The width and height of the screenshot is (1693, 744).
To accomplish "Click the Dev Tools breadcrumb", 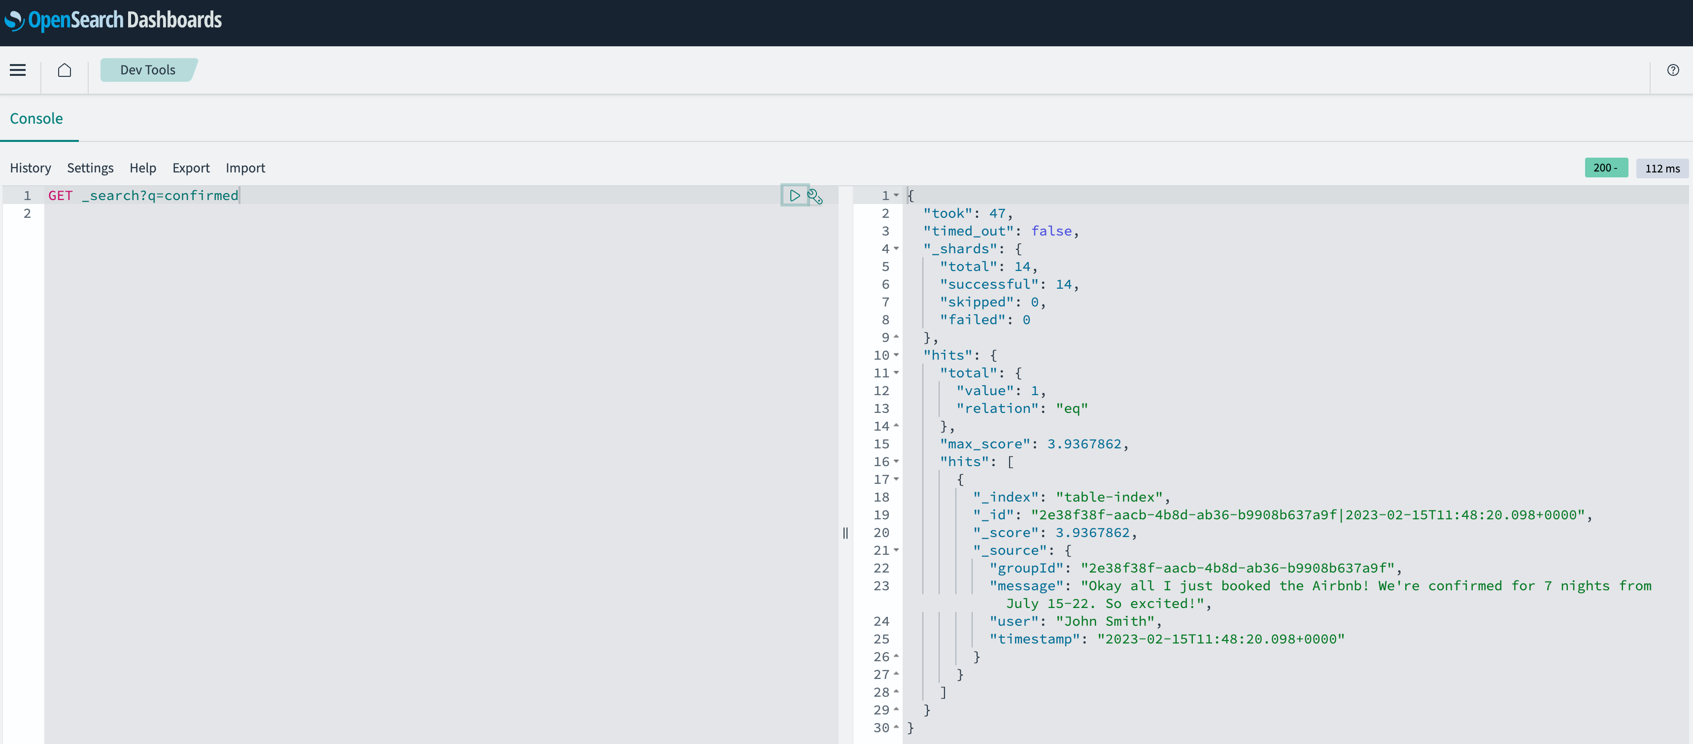I will coord(148,69).
